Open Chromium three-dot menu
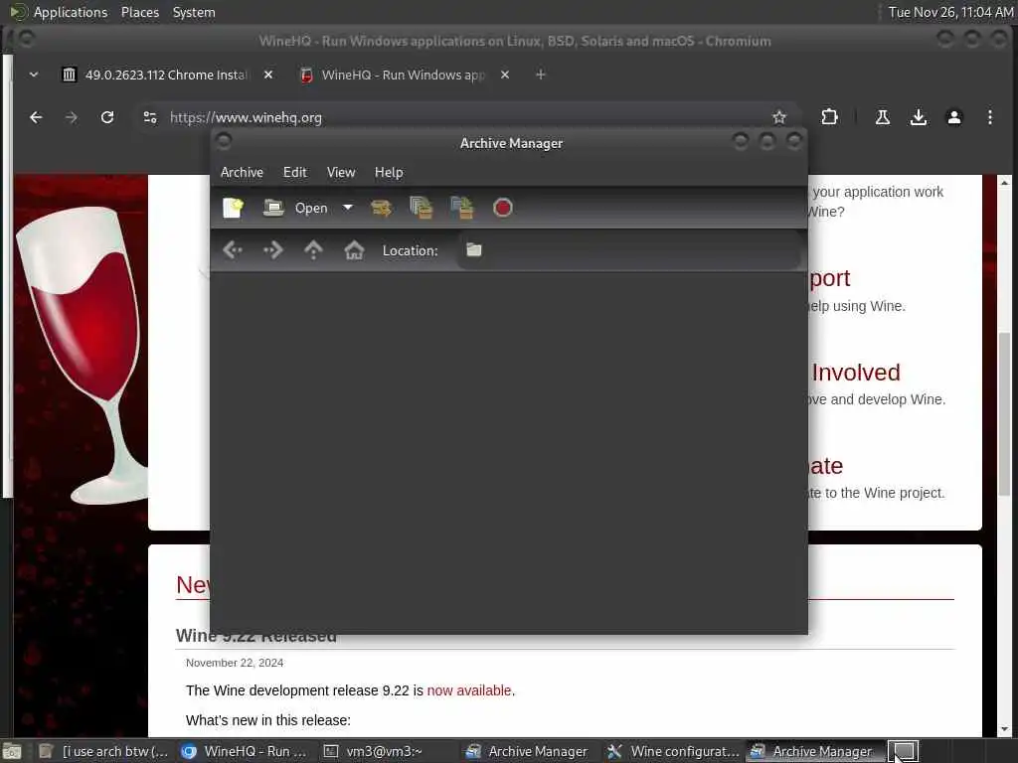1018x763 pixels. [x=989, y=117]
